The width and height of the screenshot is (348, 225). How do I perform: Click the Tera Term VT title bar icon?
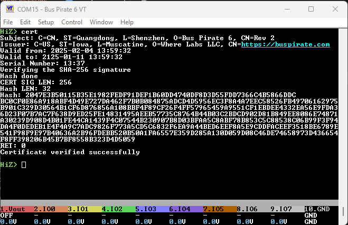[x=10, y=9]
